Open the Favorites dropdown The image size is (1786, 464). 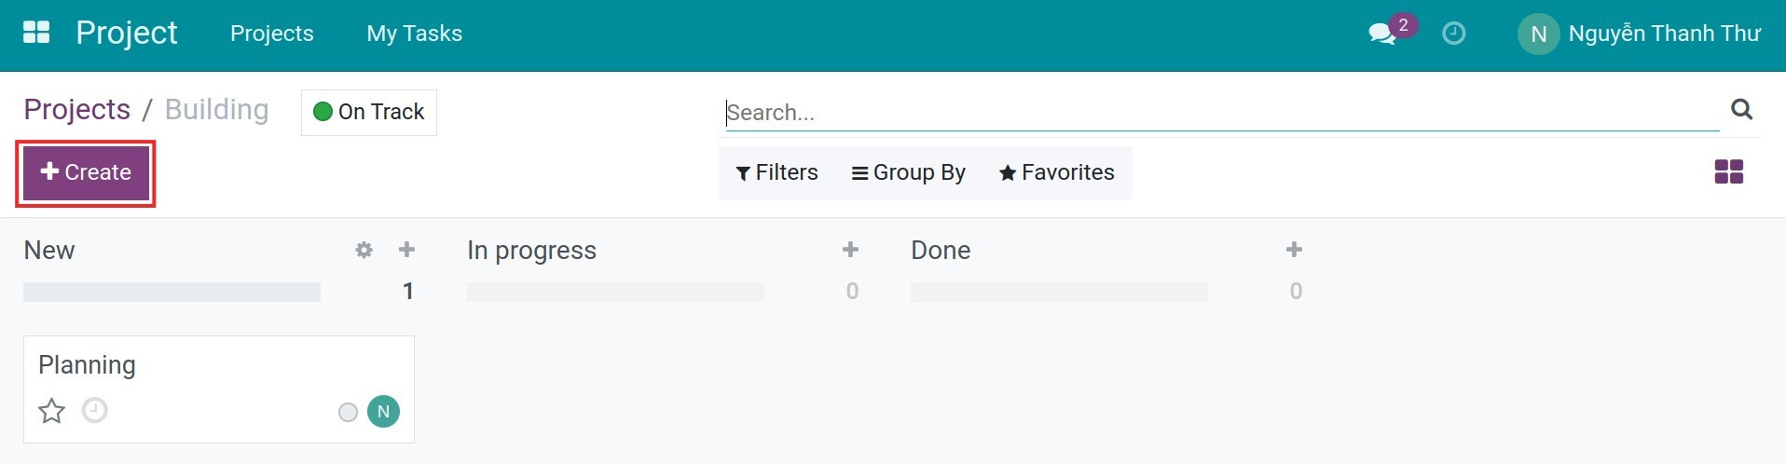(x=1056, y=172)
